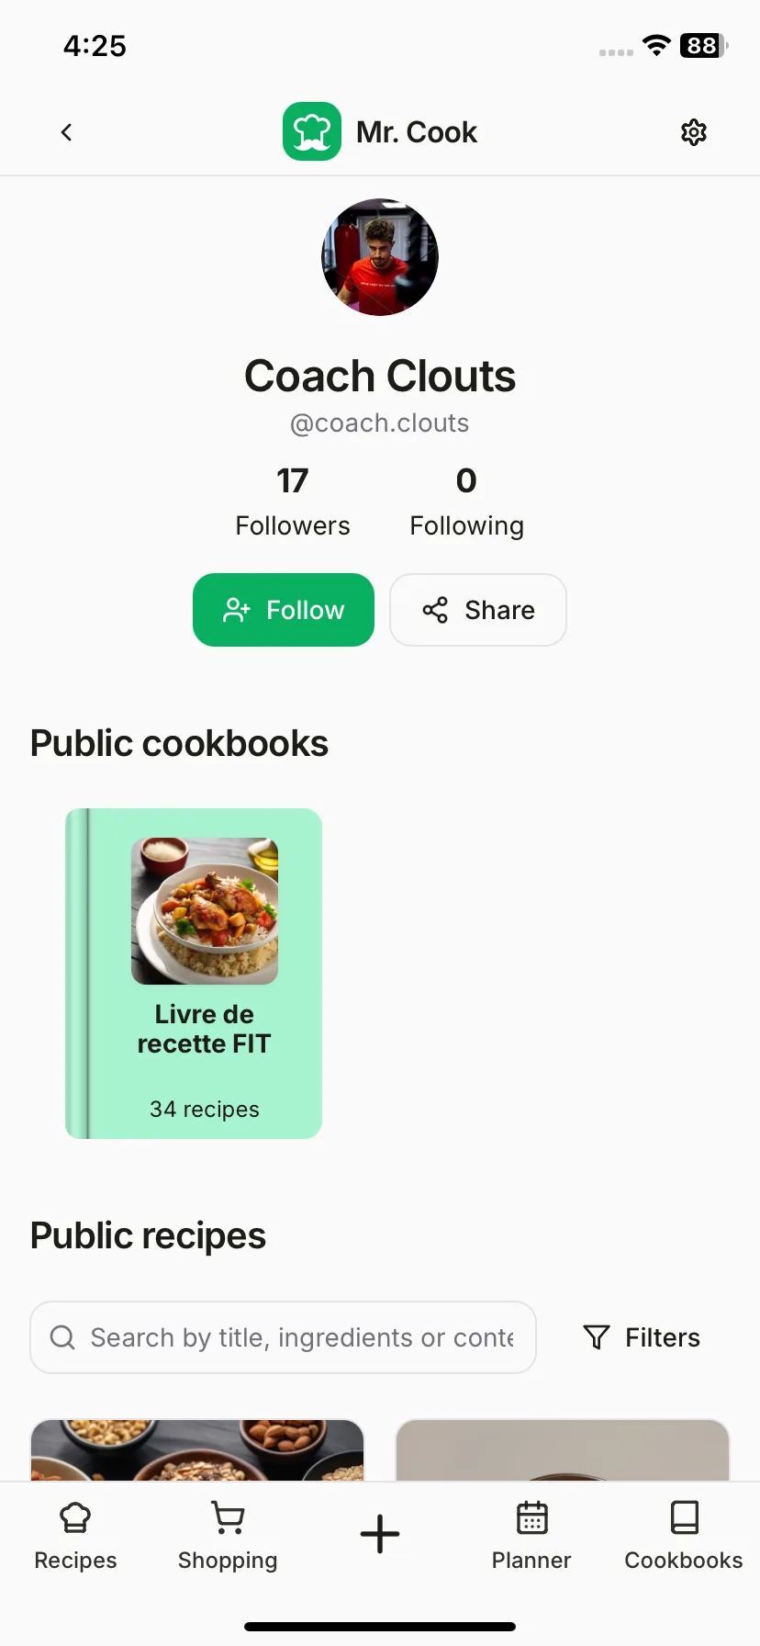Image resolution: width=760 pixels, height=1646 pixels.
Task: Switch to the Shopping tab
Action: click(x=228, y=1537)
